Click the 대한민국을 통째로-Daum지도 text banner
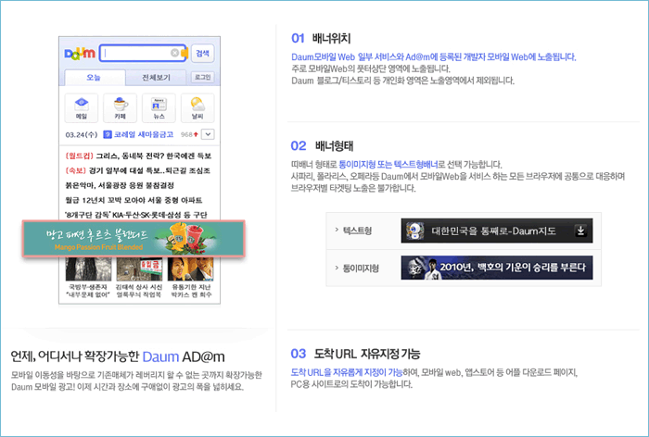 coord(497,231)
